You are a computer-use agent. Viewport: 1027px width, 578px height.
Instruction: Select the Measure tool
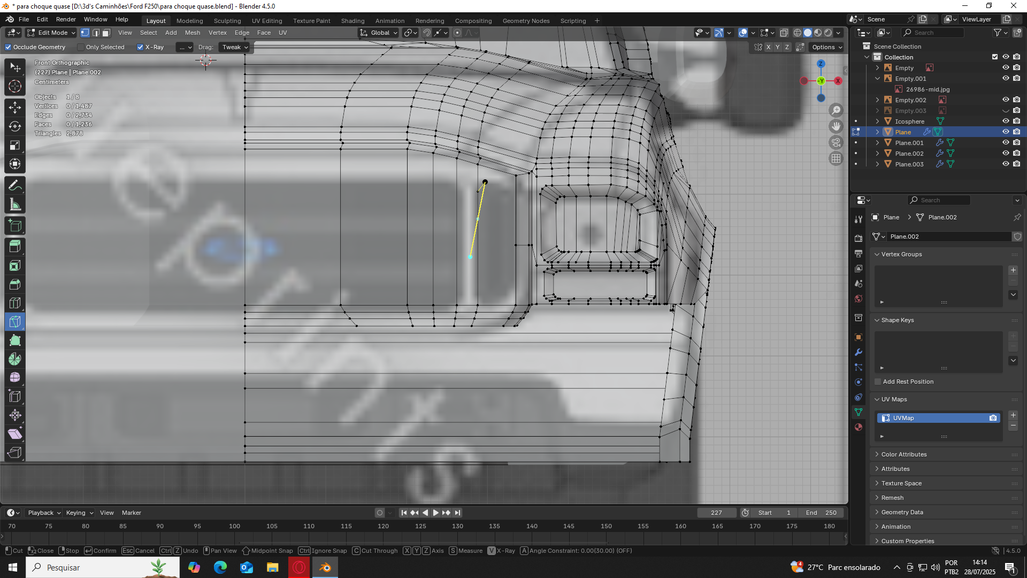[x=15, y=205]
